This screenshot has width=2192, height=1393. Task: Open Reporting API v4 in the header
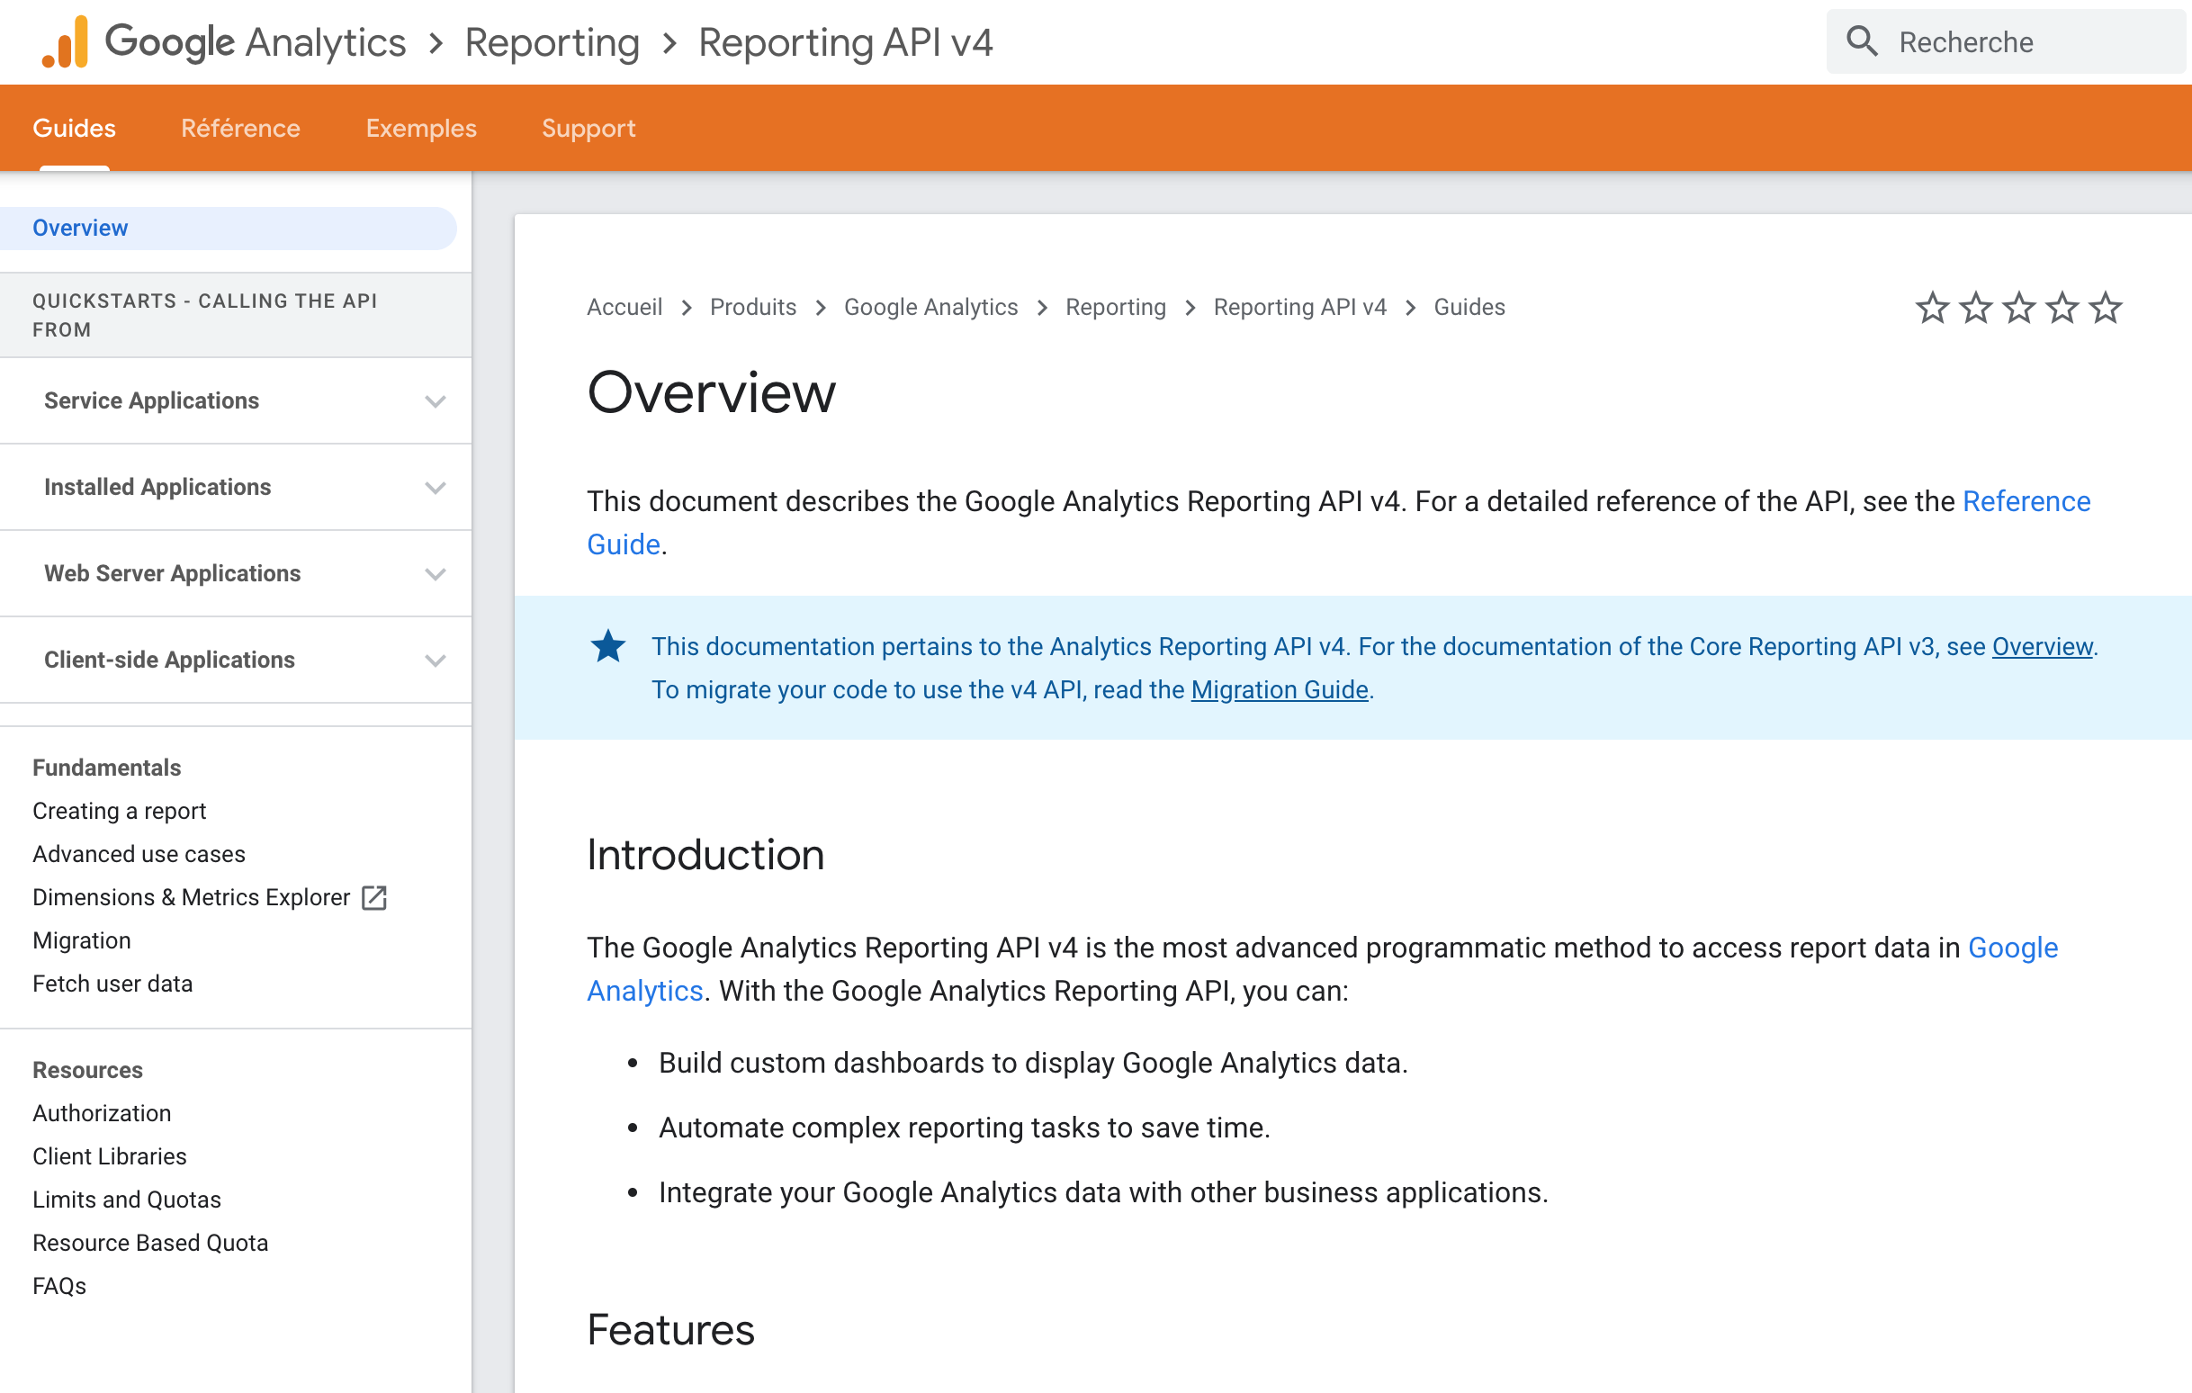coord(846,42)
